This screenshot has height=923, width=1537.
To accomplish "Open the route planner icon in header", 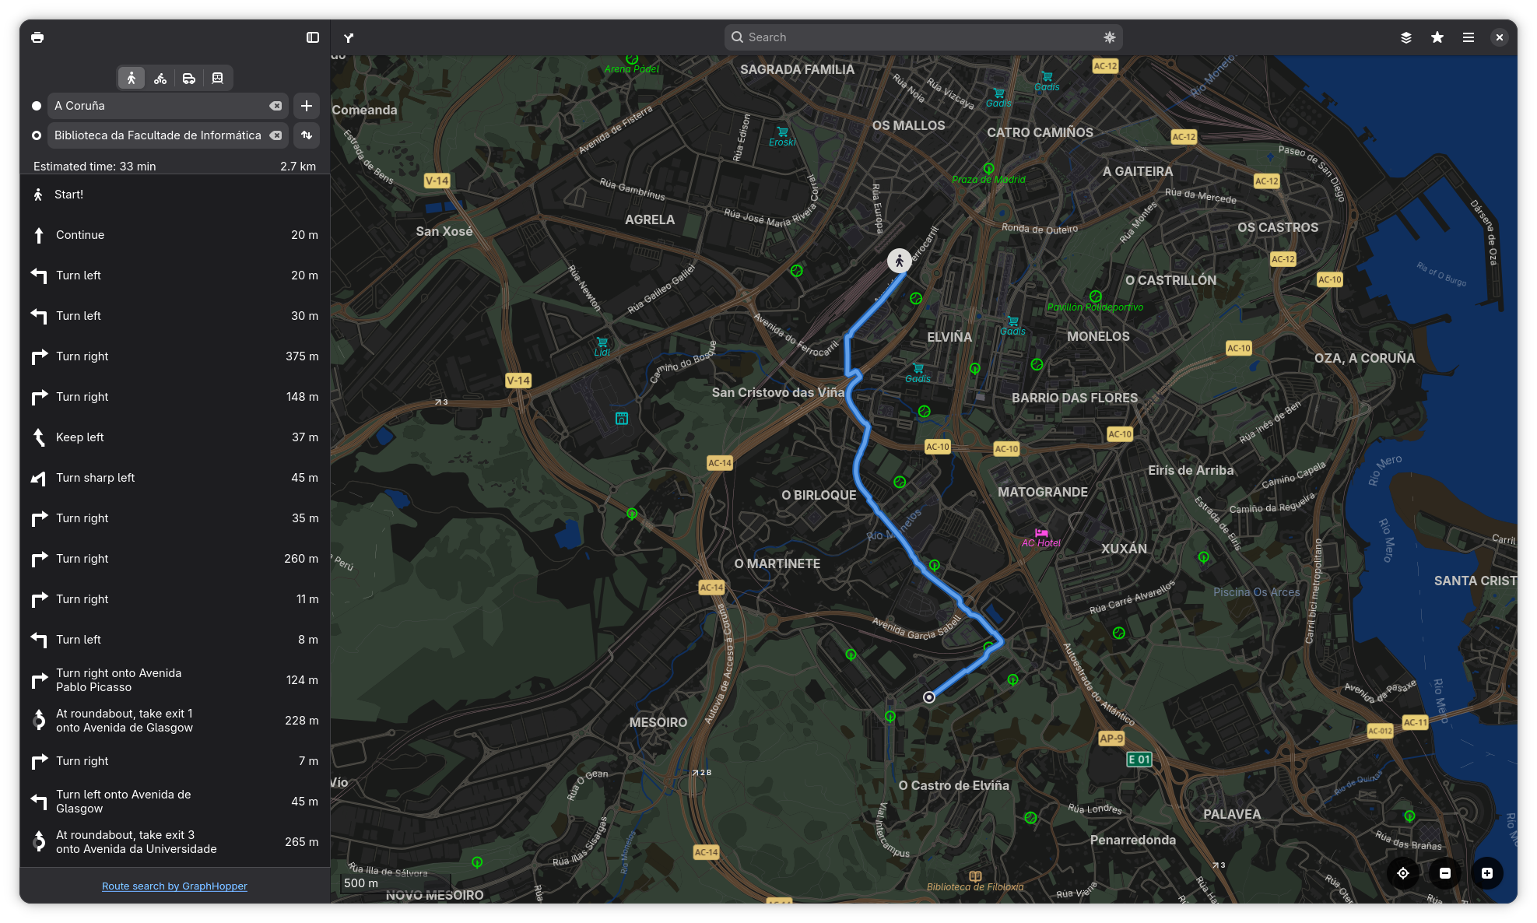I will click(349, 37).
